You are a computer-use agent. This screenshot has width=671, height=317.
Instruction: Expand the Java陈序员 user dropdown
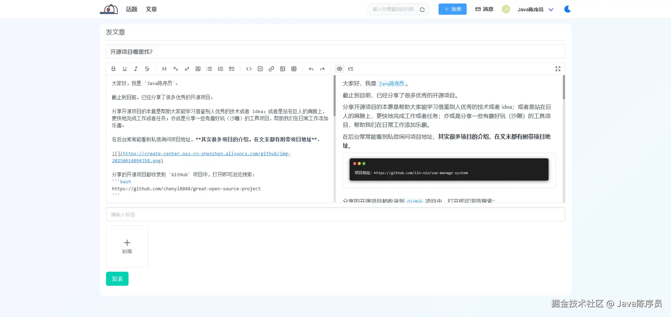(x=535, y=9)
